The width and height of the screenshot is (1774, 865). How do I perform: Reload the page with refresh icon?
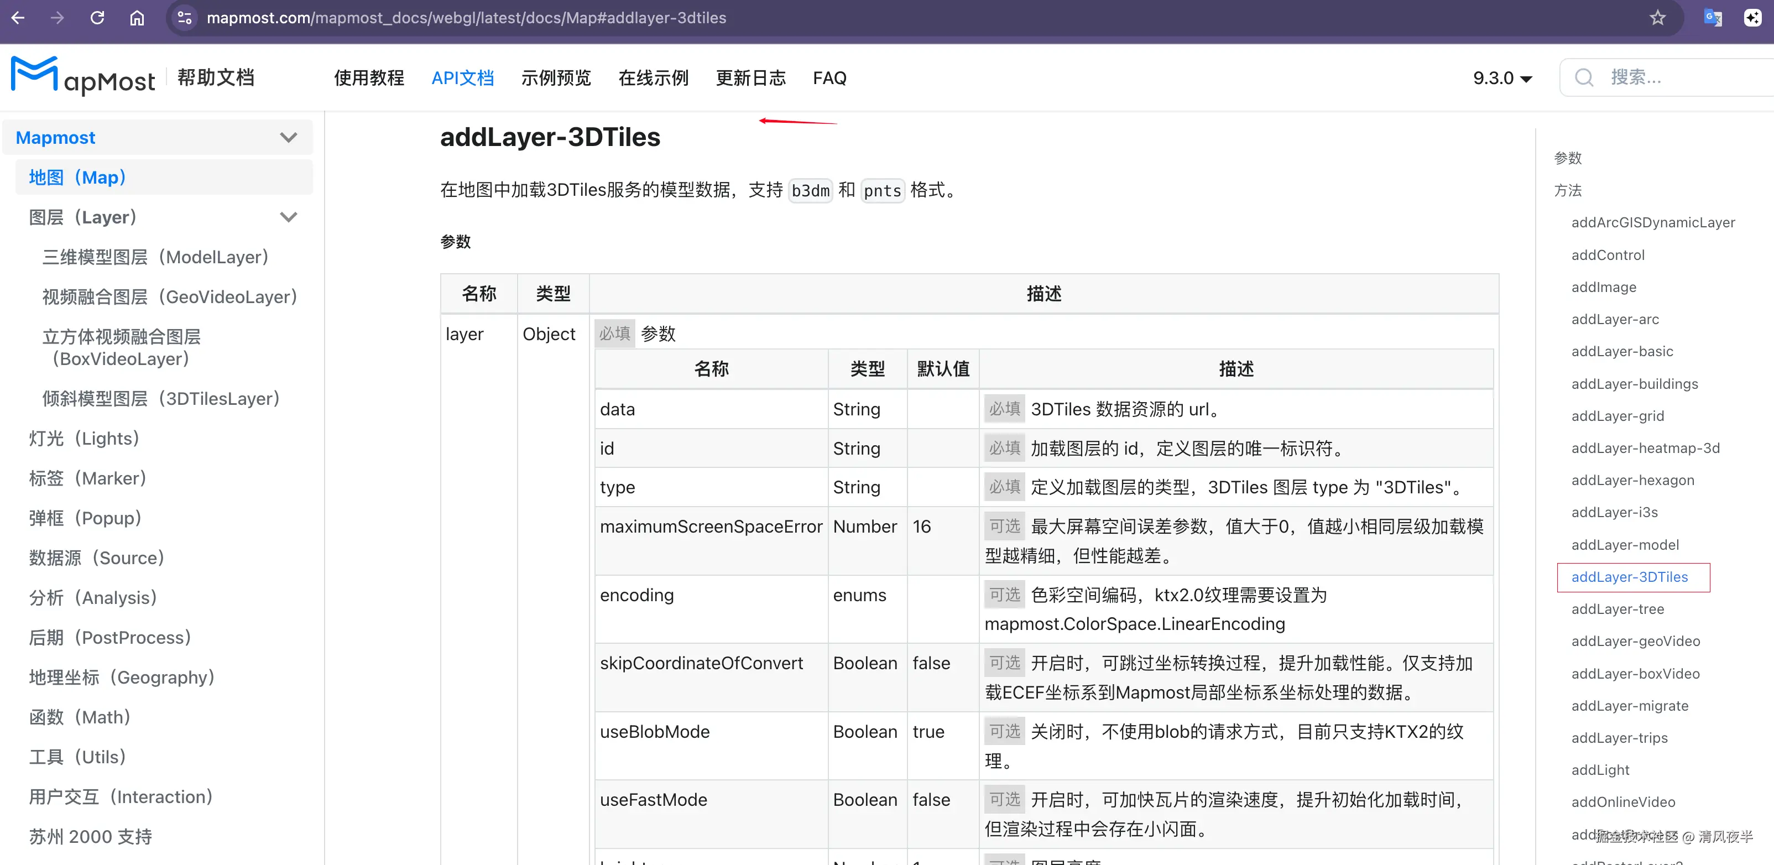tap(97, 18)
